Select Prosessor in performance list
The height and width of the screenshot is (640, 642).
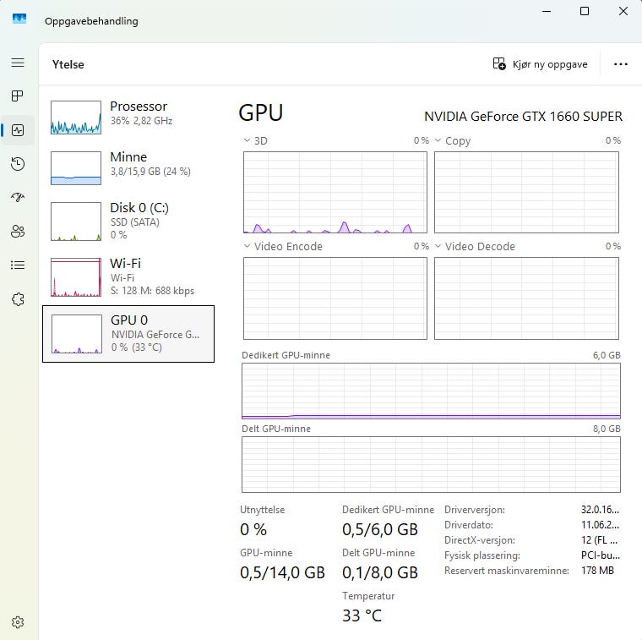[x=128, y=118]
